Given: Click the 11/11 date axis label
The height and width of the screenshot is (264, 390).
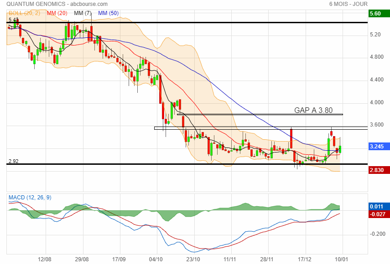Looking at the screenshot, I should point(229,259).
